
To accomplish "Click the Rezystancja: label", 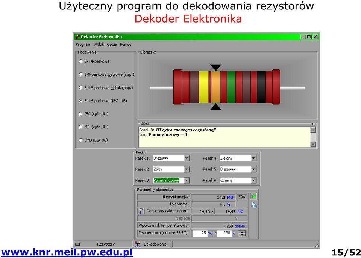I will pos(176,197).
